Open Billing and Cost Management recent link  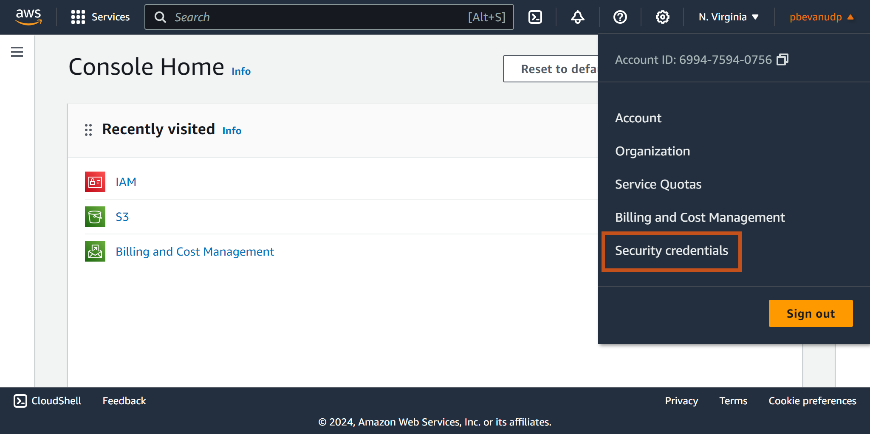click(x=195, y=252)
